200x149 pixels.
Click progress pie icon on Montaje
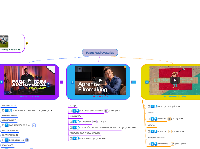pos(156,106)
